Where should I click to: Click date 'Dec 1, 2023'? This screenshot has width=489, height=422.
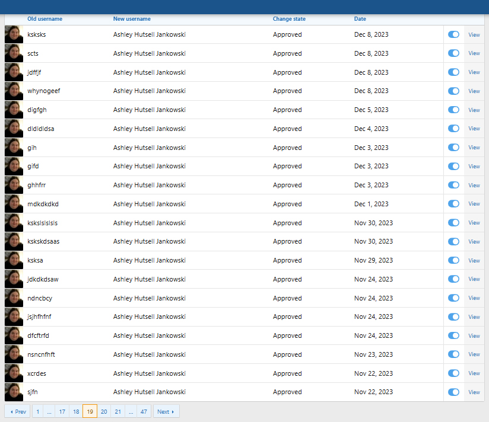[371, 204]
